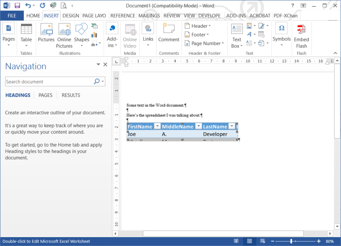Screen dimensions: 341x246
Task: Collapse the ribbon with the chevron
Action: click(x=335, y=53)
